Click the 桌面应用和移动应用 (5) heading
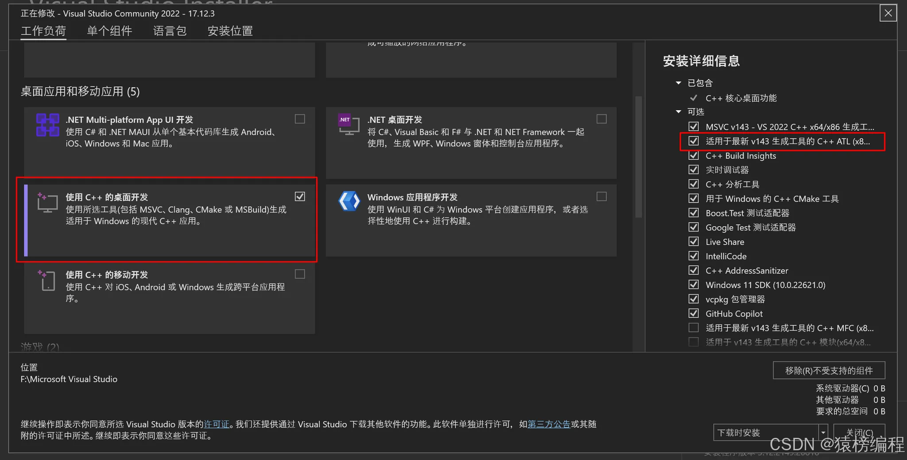Image resolution: width=907 pixels, height=460 pixels. click(80, 92)
